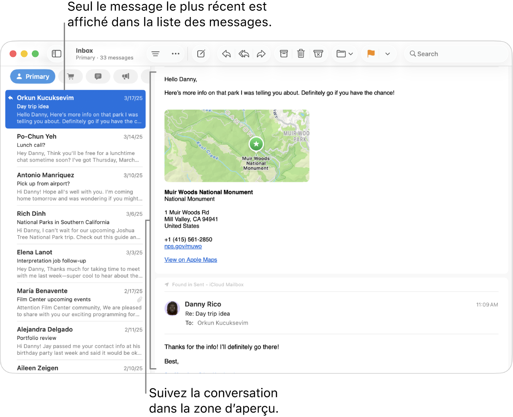Archive the message using the Archive icon
Viewport: 513px width, 417px height.
[283, 53]
